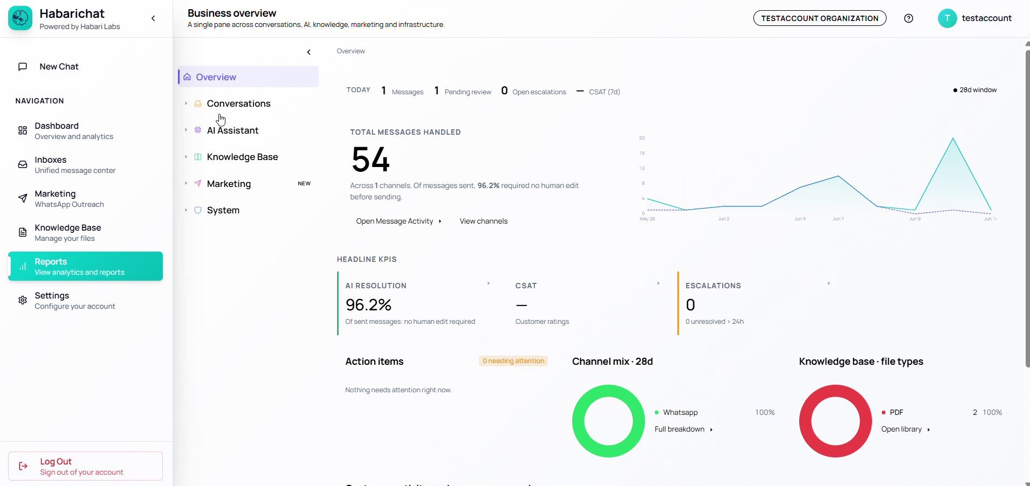Open Marketing reports section
1030x486 pixels.
point(249,184)
